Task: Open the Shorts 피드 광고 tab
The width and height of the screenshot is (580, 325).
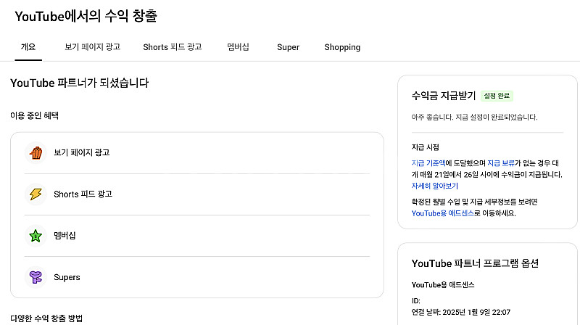Action: pyautogui.click(x=173, y=47)
